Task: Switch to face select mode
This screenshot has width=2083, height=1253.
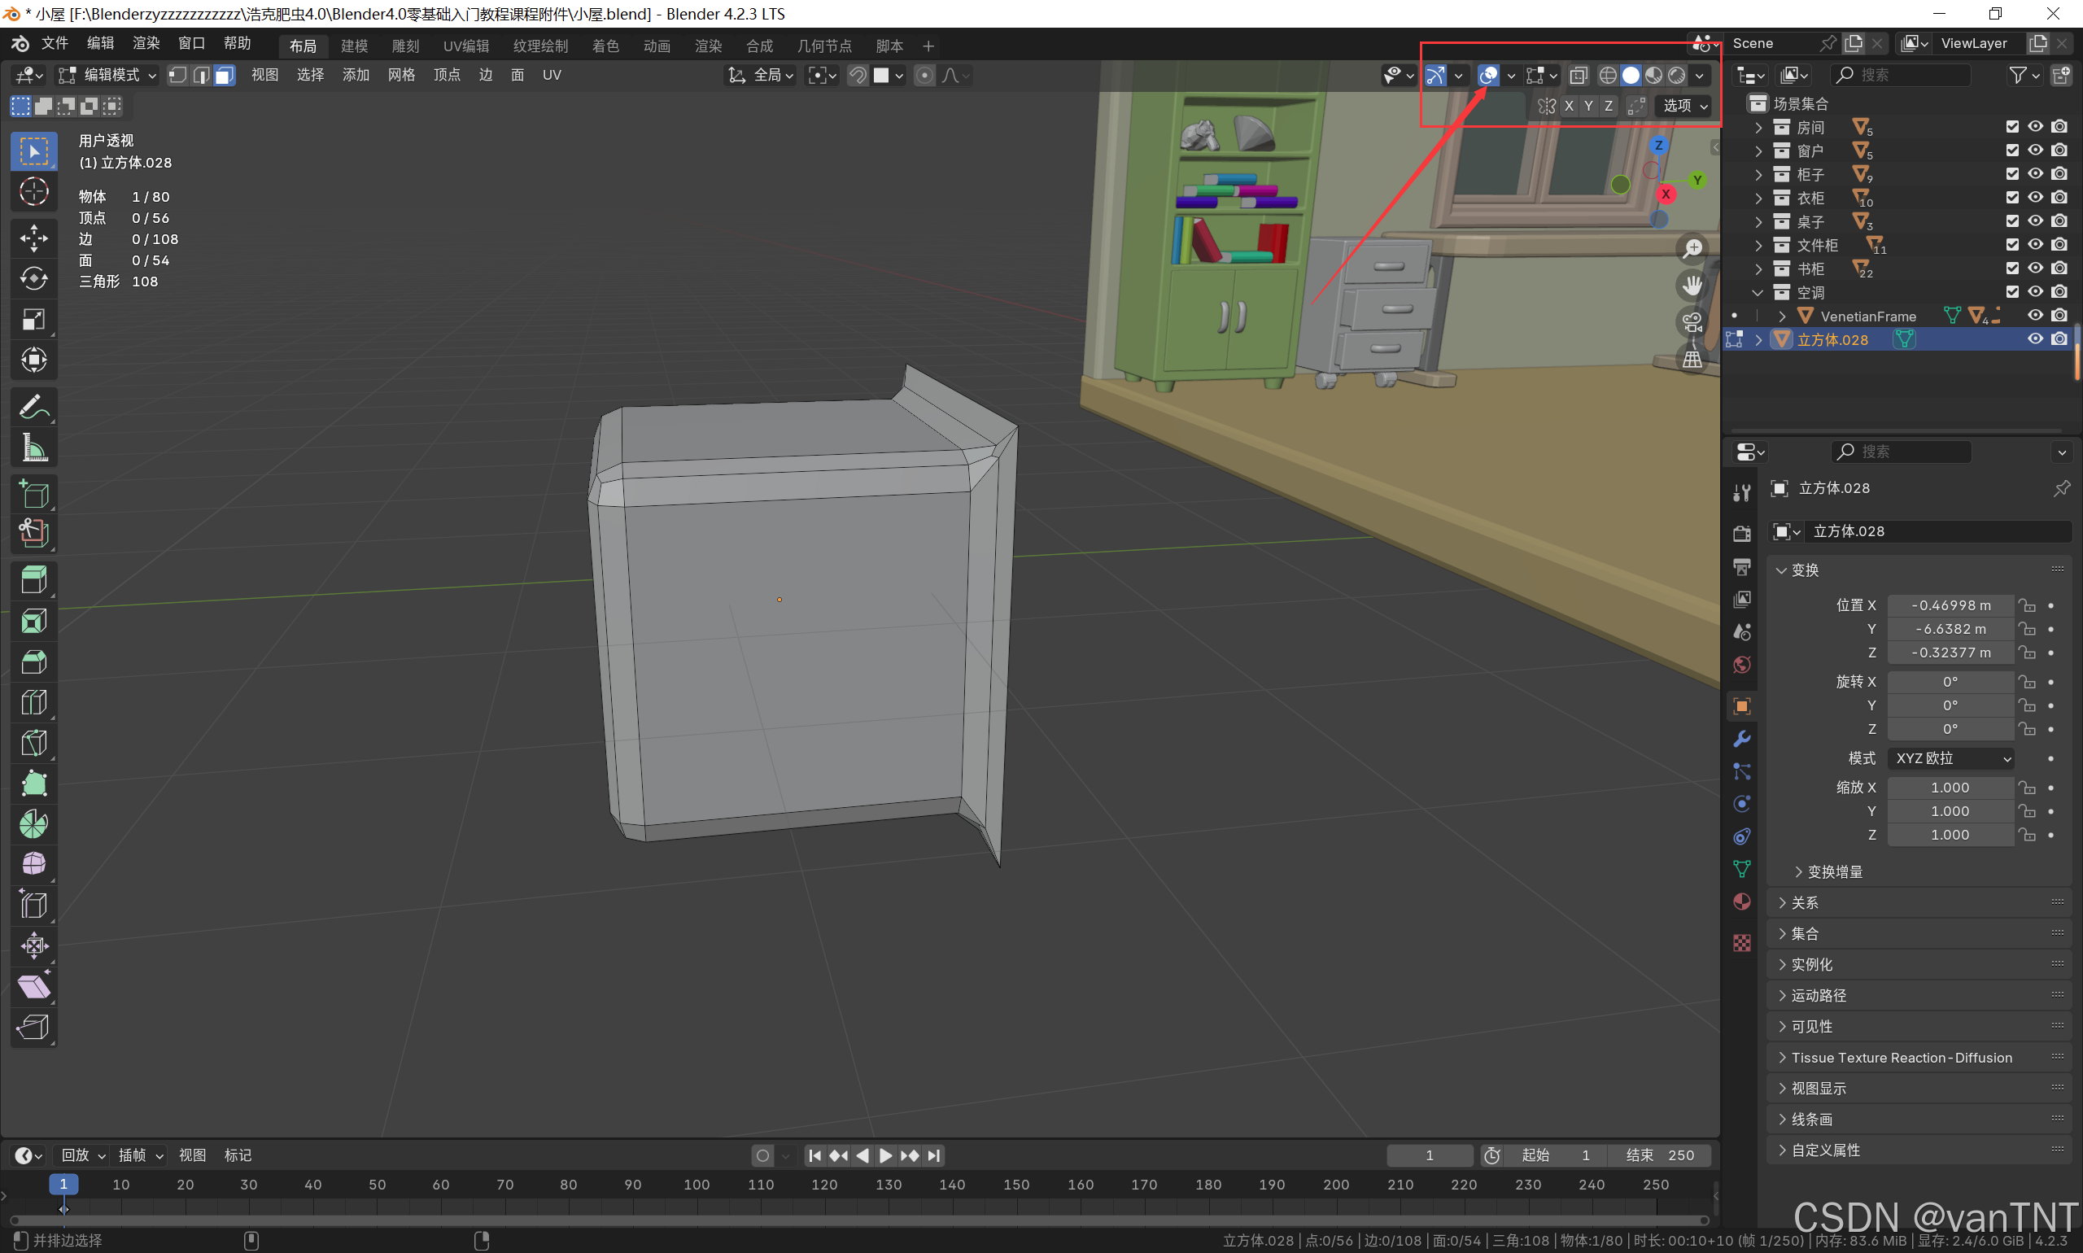Action: (224, 75)
